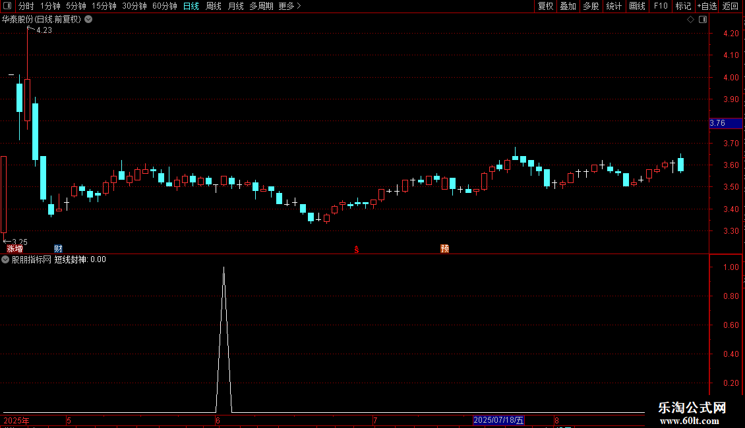Select the 30分钟 period tab

click(x=134, y=6)
